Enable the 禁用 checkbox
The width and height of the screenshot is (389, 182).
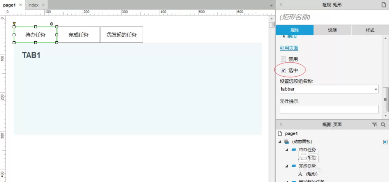point(283,59)
